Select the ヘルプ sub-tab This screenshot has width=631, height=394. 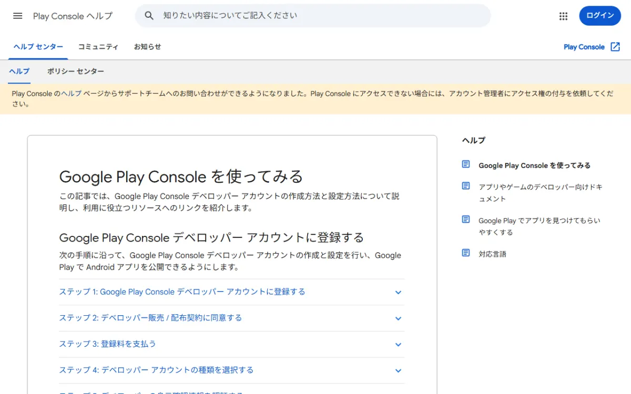click(19, 71)
